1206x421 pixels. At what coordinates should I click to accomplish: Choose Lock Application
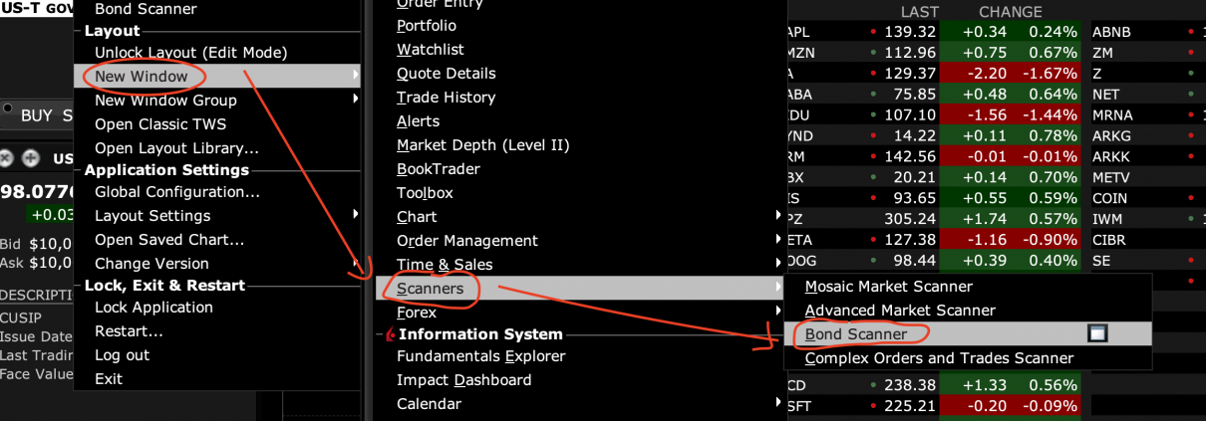click(153, 308)
